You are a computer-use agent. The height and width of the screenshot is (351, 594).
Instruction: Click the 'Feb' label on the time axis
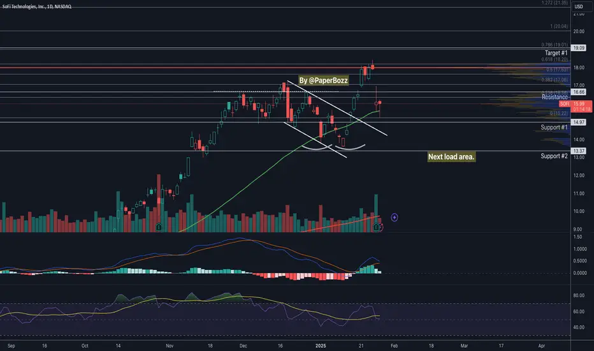coord(394,346)
